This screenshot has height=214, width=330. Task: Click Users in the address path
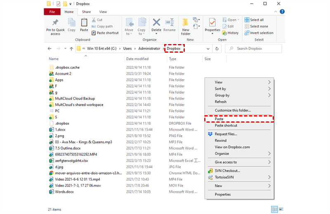coord(127,49)
